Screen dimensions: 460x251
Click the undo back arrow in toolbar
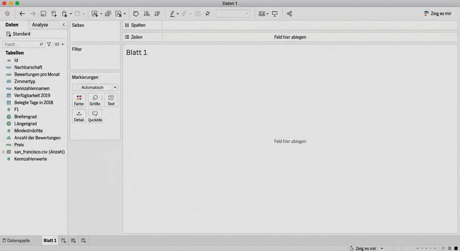(22, 14)
